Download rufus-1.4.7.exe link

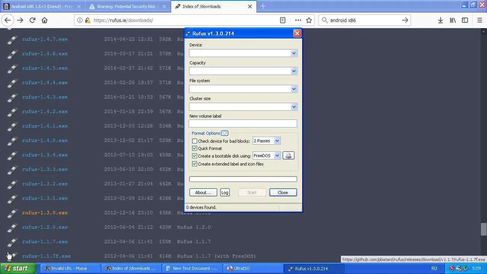pos(45,39)
